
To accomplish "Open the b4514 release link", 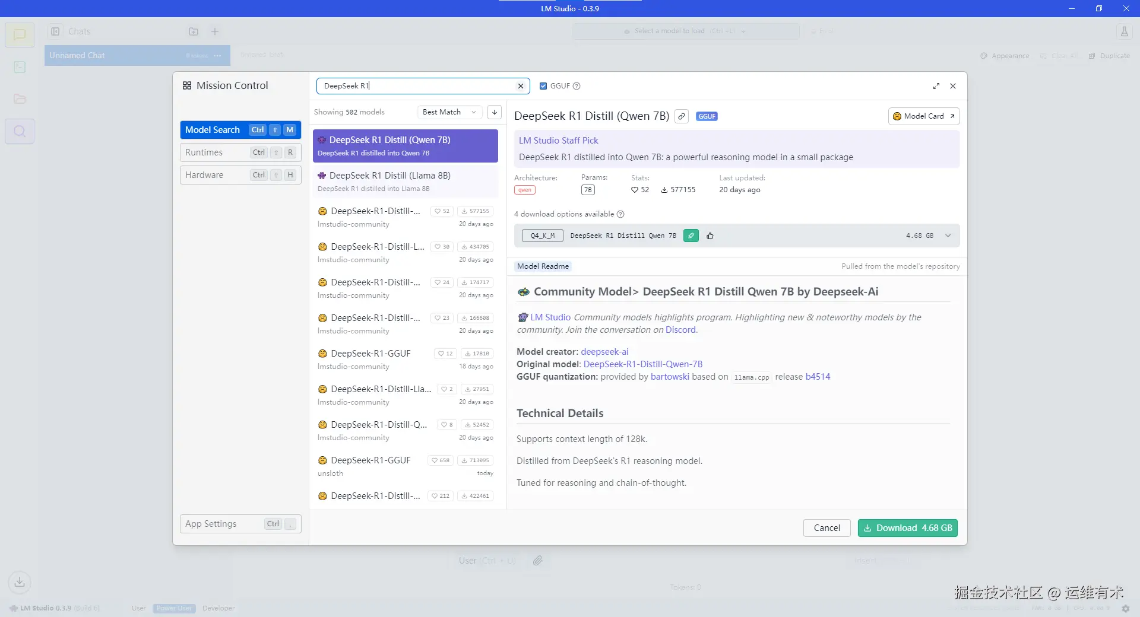I will 818,377.
